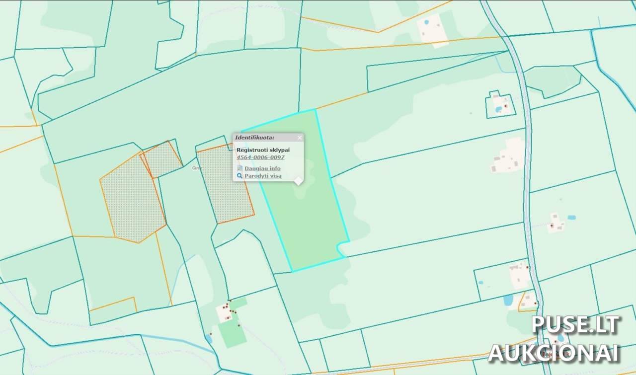
Task: Click the bright green rectangle below farmstead
Action: click(x=232, y=333)
